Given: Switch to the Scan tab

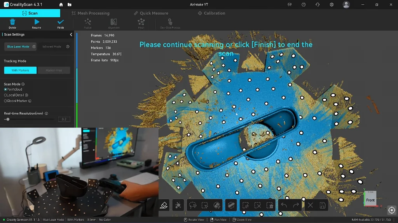Looking at the screenshot, I should 30,13.
